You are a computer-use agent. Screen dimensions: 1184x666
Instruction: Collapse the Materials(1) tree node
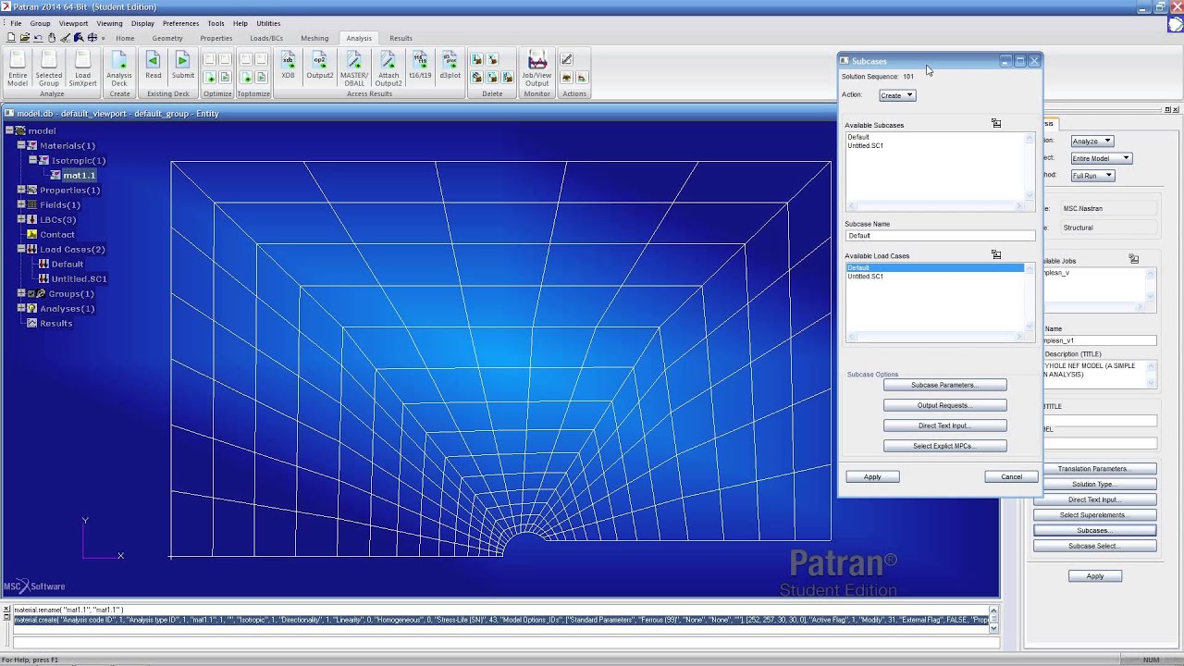tap(20, 145)
